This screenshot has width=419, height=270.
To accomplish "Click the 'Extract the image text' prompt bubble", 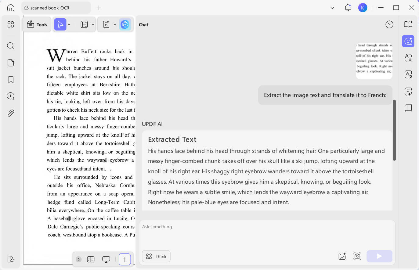I will coord(325,95).
